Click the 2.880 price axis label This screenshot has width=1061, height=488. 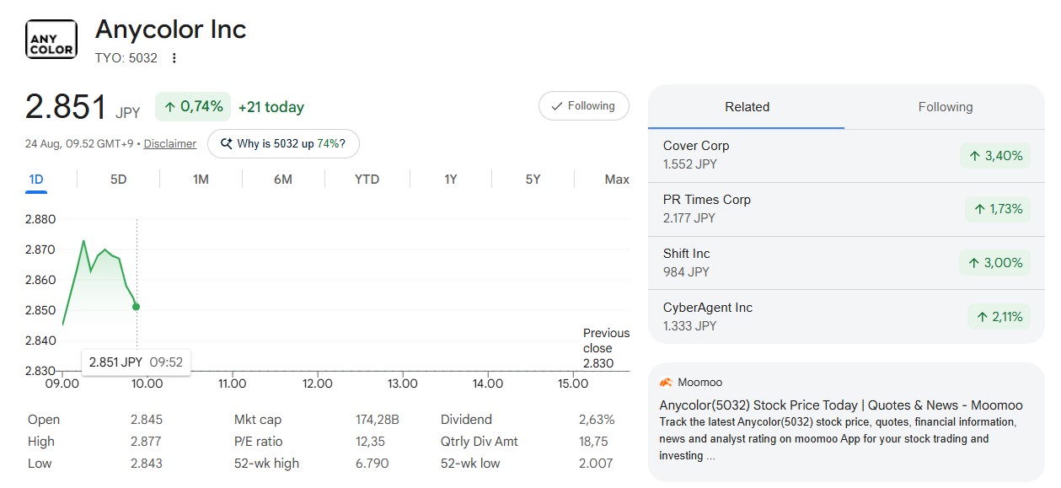pyautogui.click(x=40, y=219)
